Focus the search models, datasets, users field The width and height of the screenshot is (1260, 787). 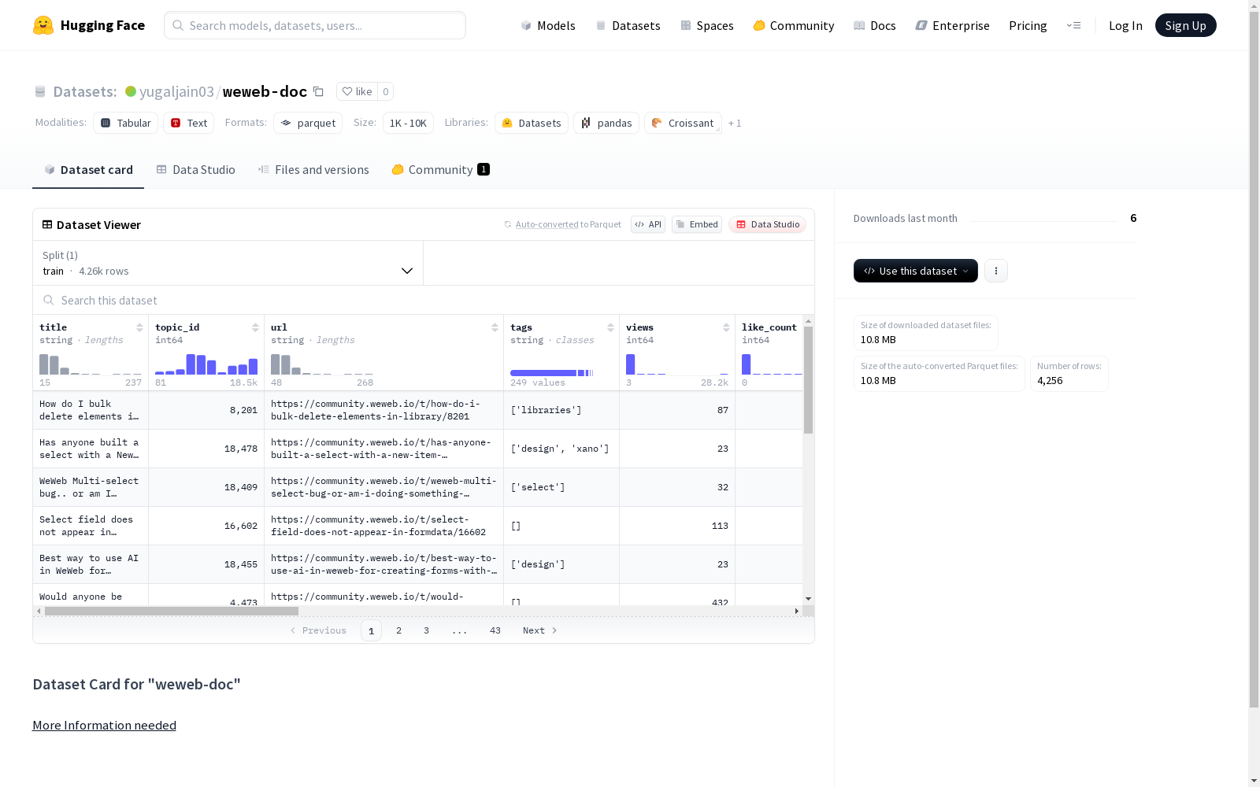click(315, 25)
